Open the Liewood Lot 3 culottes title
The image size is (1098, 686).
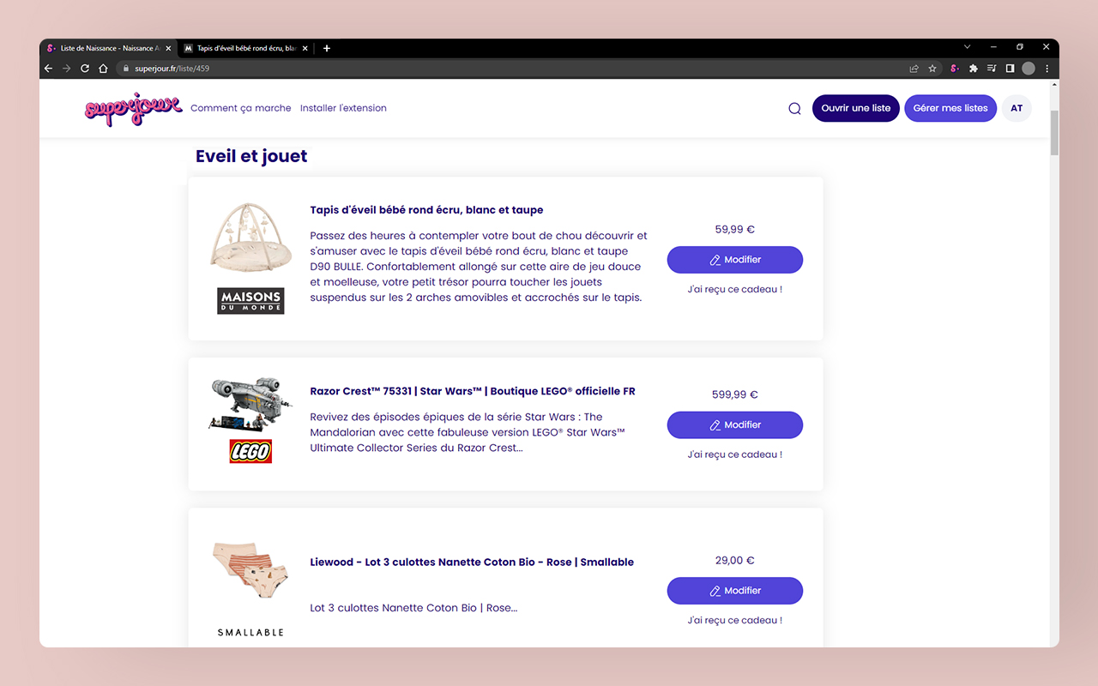pos(472,563)
